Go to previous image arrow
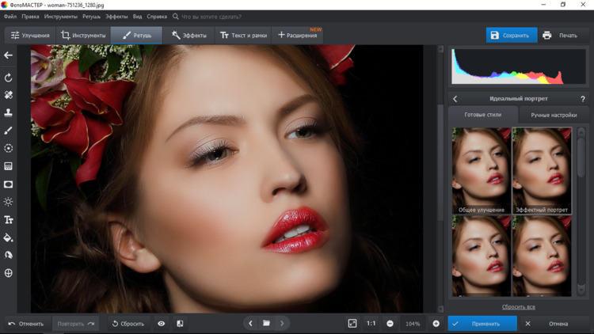This screenshot has height=334, width=594. (250, 324)
